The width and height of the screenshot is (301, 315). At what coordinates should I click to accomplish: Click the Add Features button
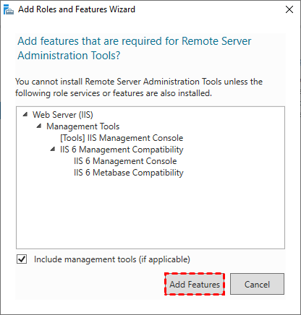coord(195,284)
